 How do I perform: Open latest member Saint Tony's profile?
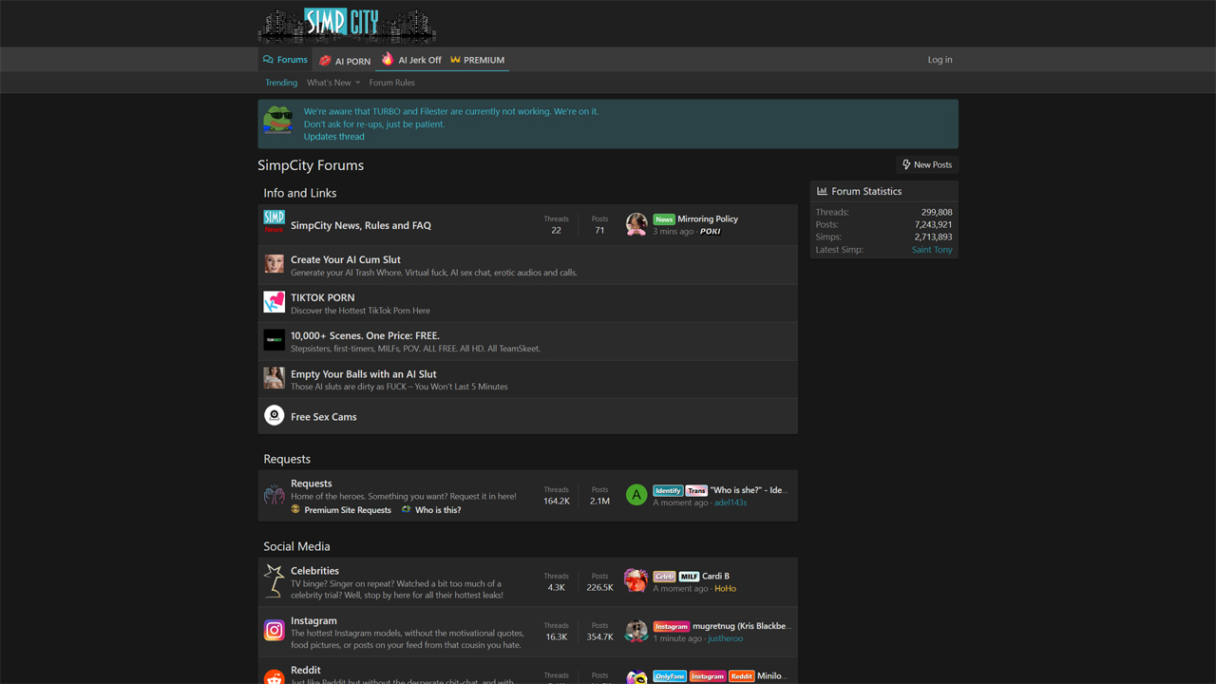pyautogui.click(x=932, y=250)
